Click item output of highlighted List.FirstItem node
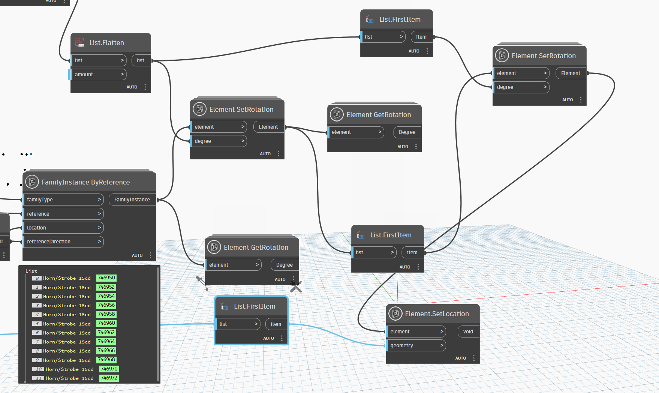This screenshot has width=659, height=393. pos(276,324)
